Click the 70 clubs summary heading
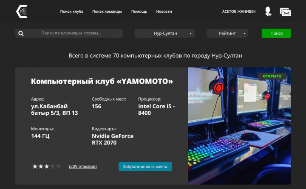This screenshot has width=306, height=189. pos(156,56)
